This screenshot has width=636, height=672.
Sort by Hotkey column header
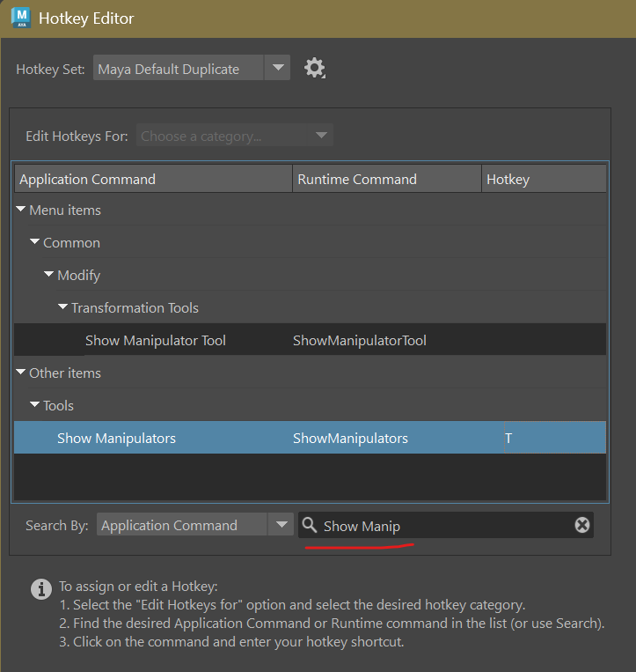(544, 179)
